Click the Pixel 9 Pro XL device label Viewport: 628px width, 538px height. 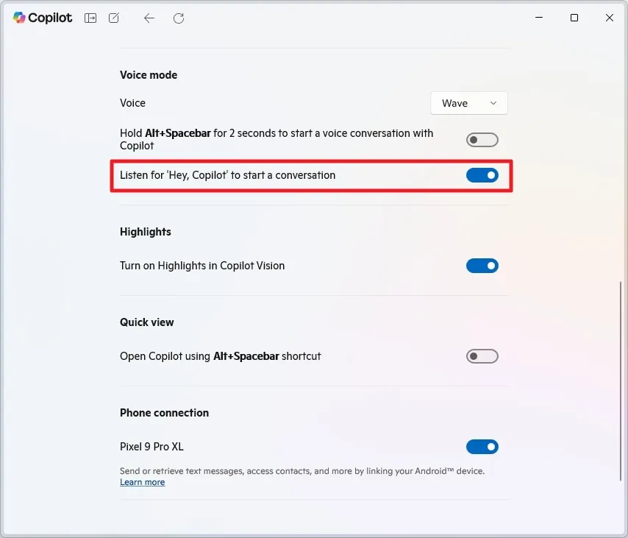point(152,447)
